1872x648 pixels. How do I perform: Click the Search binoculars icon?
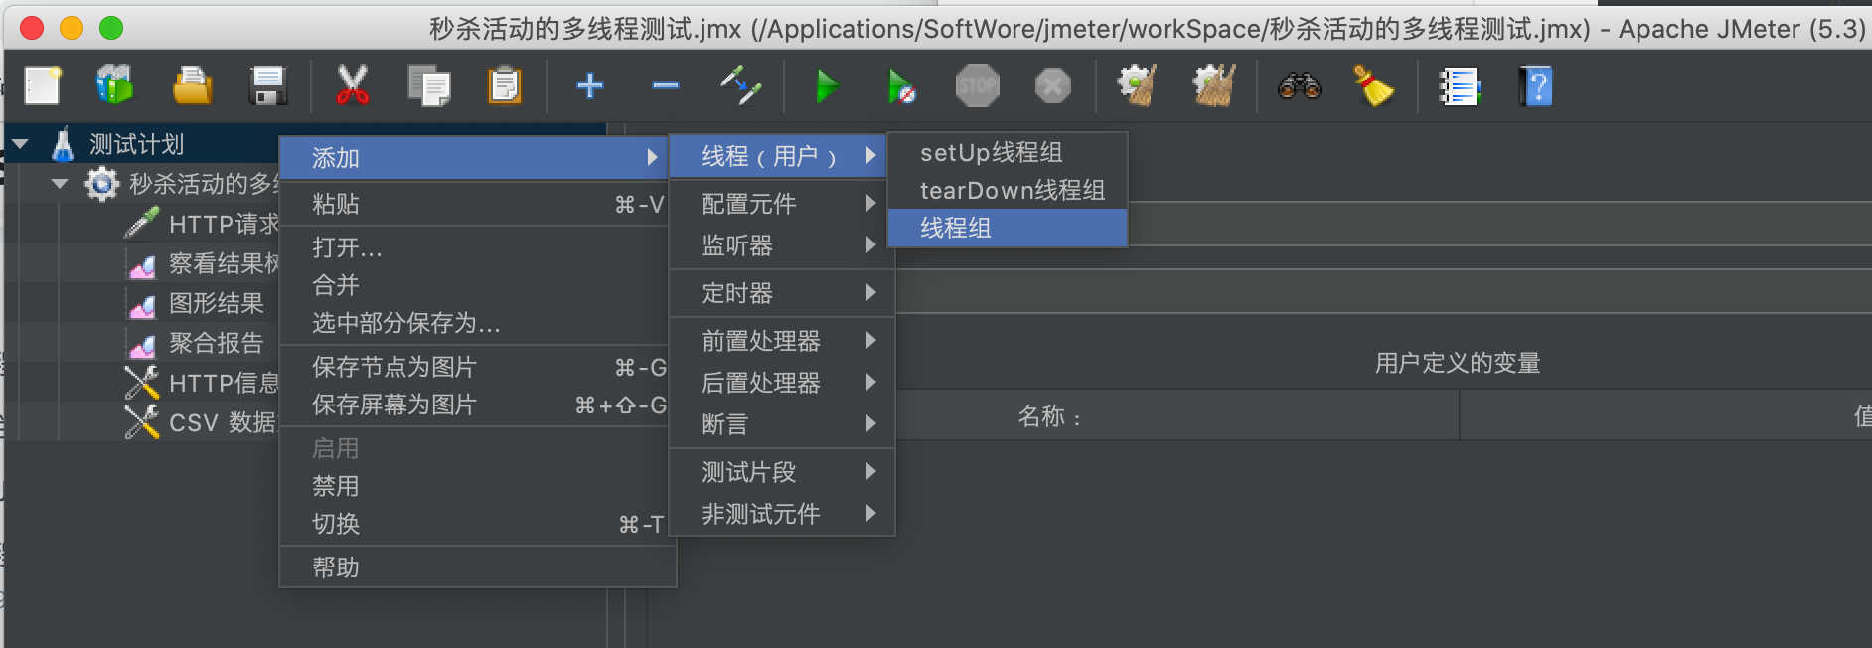pos(1299,86)
